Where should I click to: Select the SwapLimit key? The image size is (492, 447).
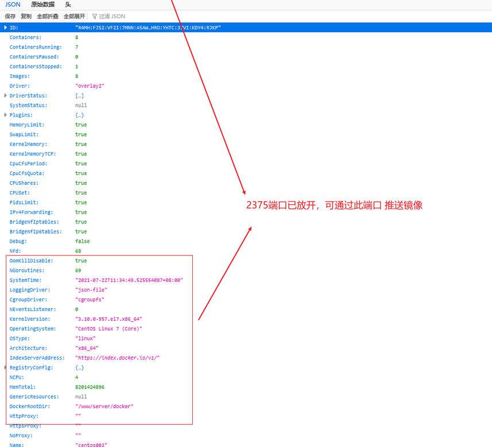pyautogui.click(x=24, y=135)
